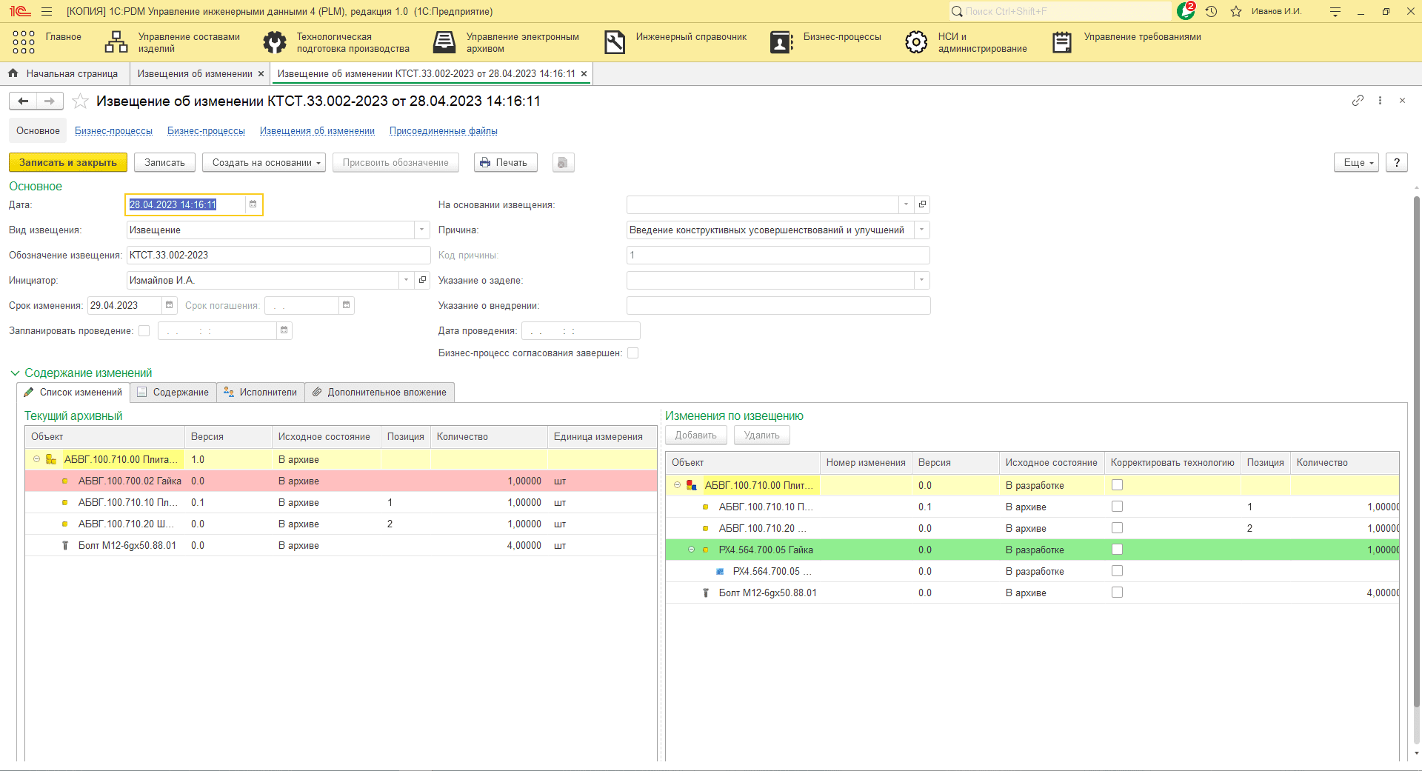
Task: Check Корректировать технологию for РХ4.564.700.05 Гайка row
Action: tap(1117, 550)
